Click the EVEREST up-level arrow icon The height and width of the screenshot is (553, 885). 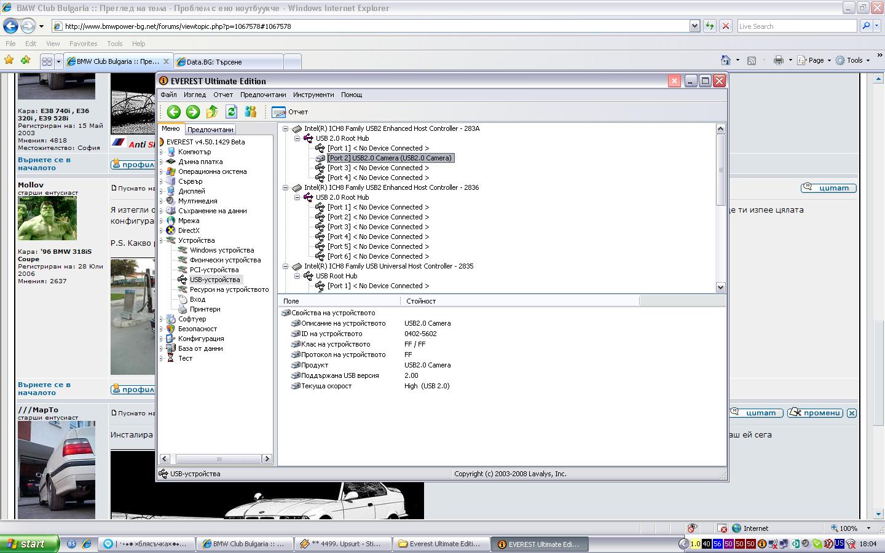click(x=212, y=111)
